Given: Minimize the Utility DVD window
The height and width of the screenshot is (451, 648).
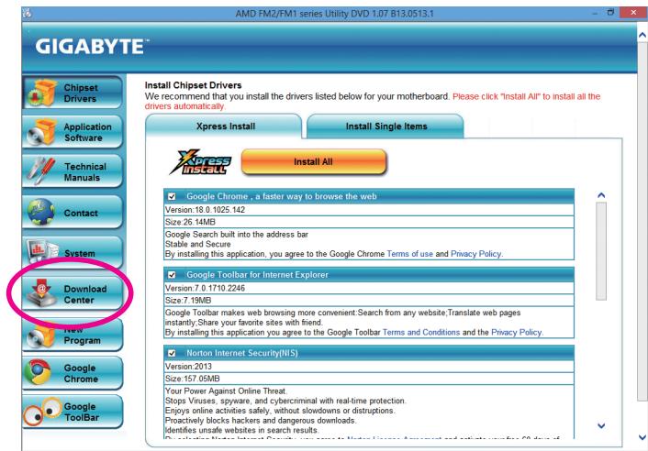Looking at the screenshot, I should click(x=595, y=13).
